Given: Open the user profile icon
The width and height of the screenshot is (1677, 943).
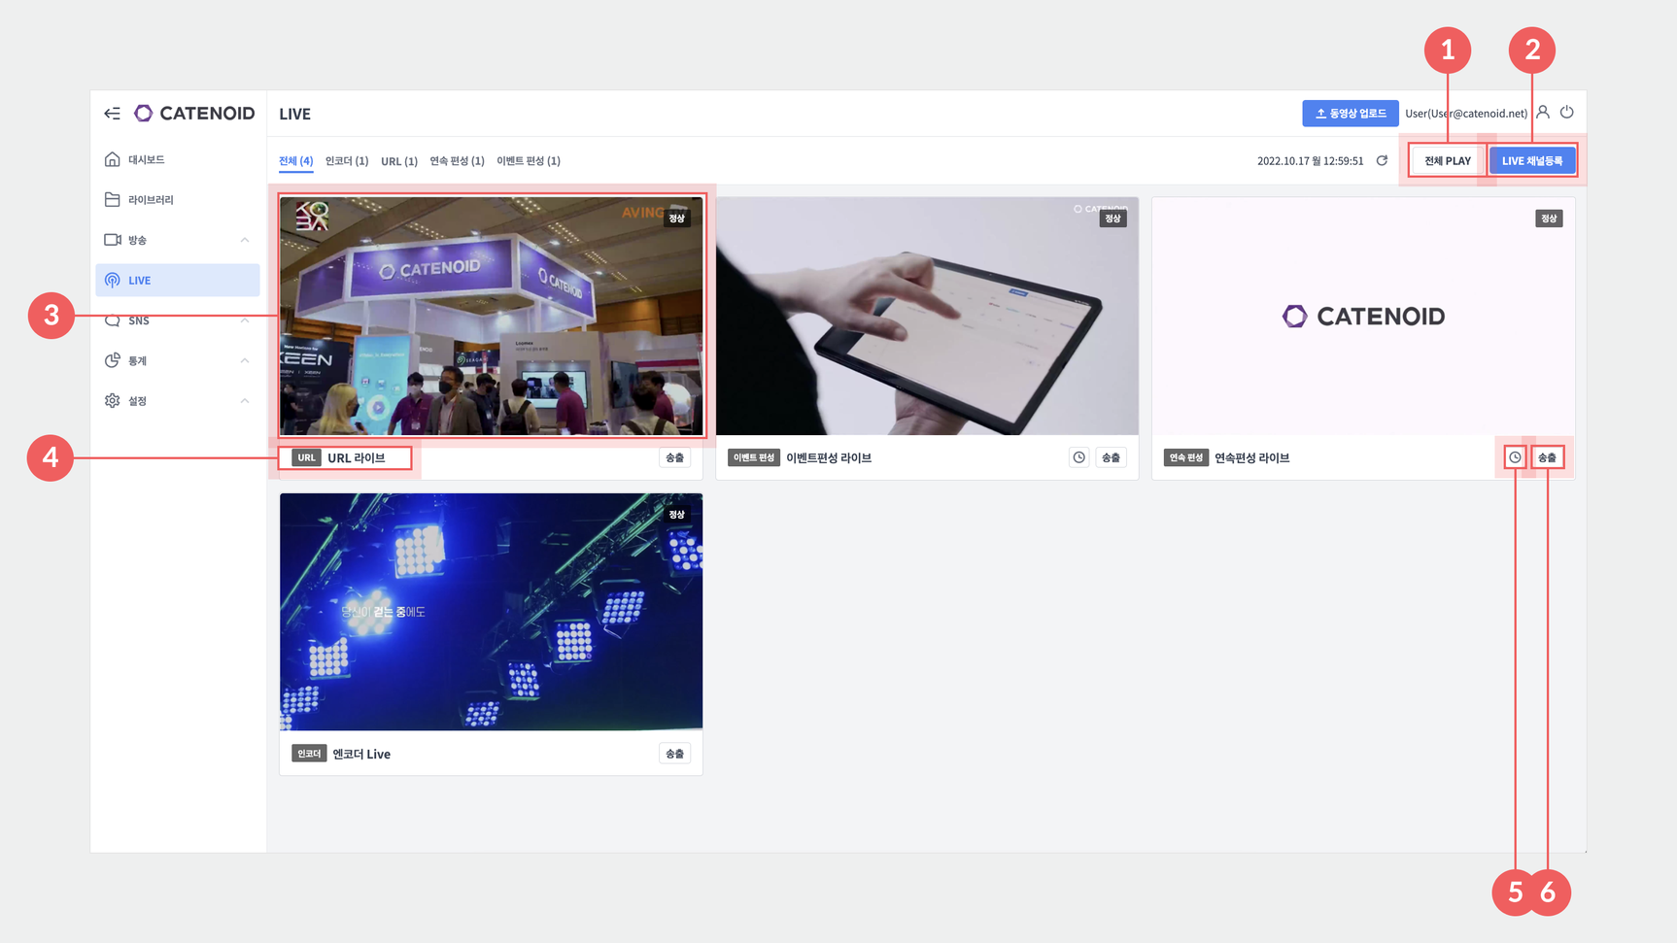Looking at the screenshot, I should click(1543, 113).
